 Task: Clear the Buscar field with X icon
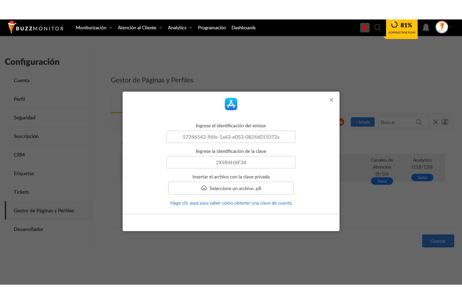point(435,122)
